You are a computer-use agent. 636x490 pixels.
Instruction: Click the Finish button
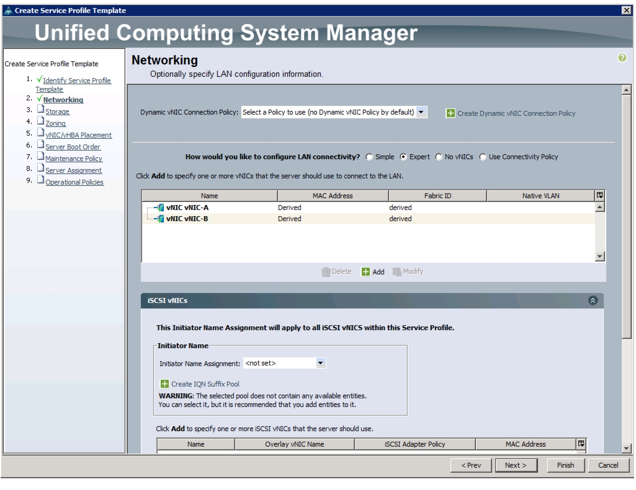(565, 465)
